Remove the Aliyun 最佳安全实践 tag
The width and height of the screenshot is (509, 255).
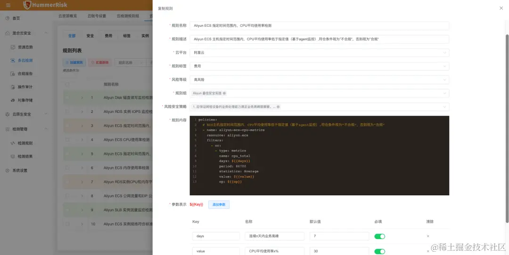tap(224, 93)
